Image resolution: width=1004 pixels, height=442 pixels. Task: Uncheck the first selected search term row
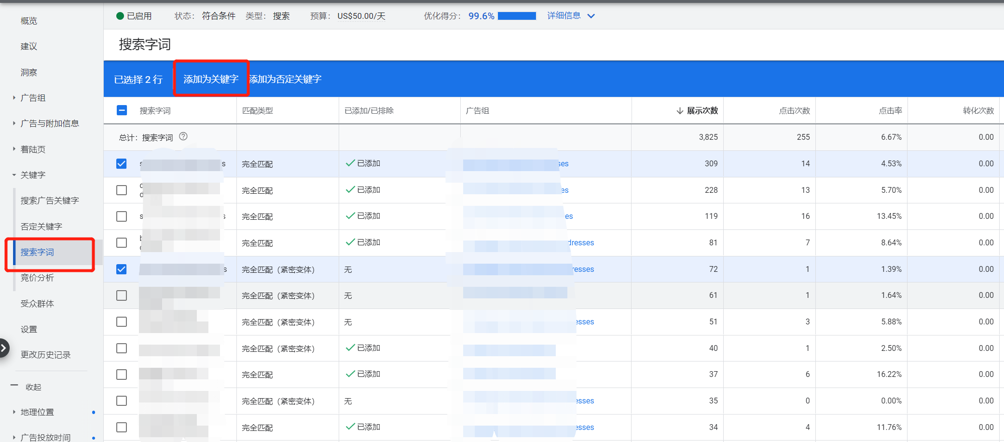coord(121,163)
